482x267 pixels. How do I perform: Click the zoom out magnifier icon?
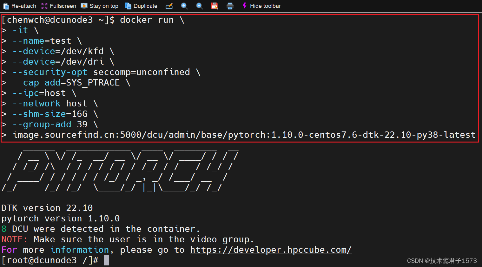[x=200, y=6]
